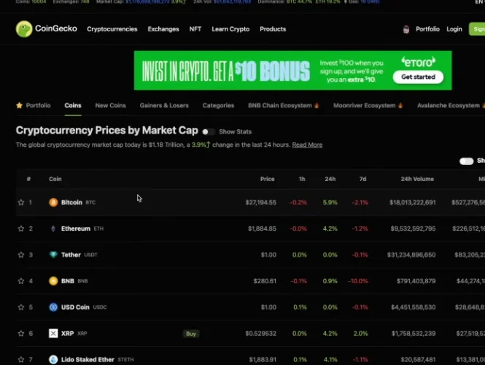Click the yellow star beside the Portfolio tab
This screenshot has width=485, height=365.
[19, 105]
